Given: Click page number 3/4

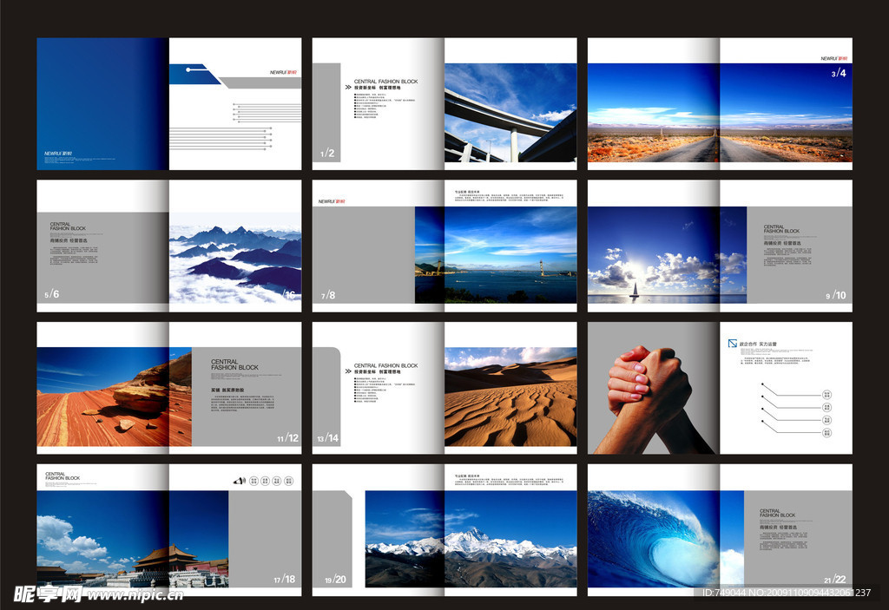Looking at the screenshot, I should click(839, 73).
